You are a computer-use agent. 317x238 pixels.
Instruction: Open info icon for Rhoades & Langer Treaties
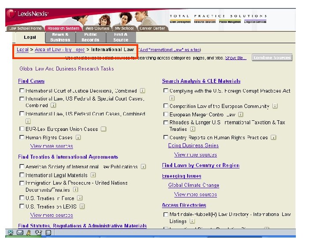pyautogui.click(x=193, y=129)
